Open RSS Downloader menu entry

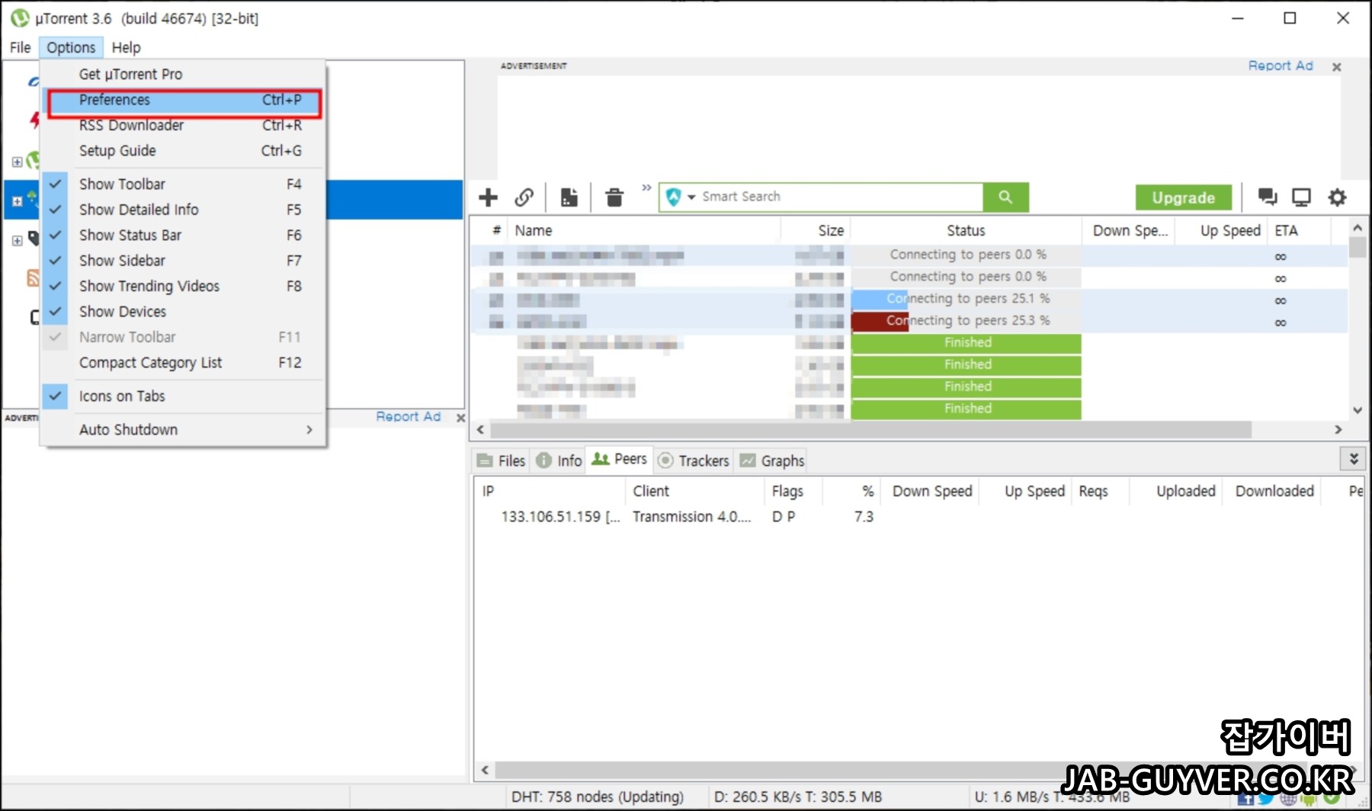coord(183,125)
